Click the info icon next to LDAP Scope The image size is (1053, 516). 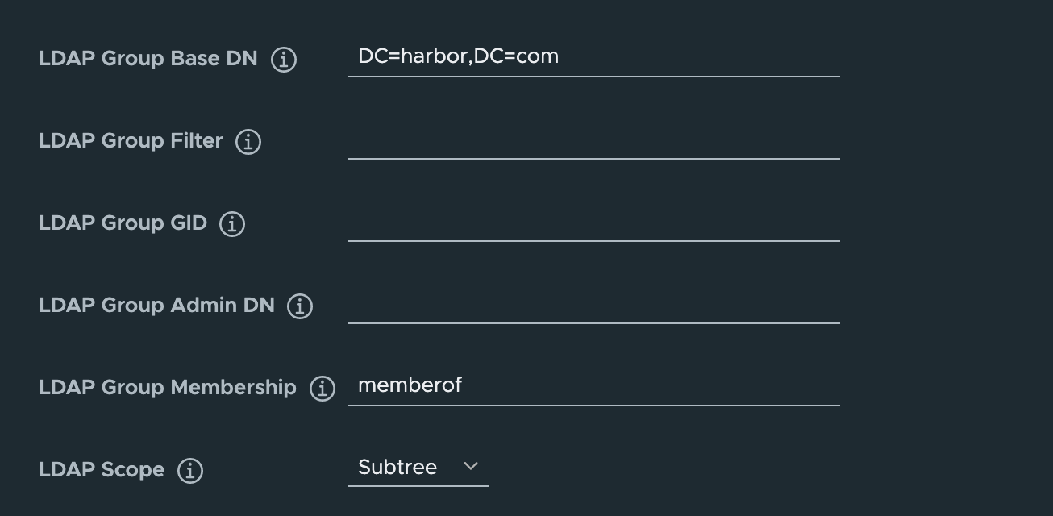189,470
